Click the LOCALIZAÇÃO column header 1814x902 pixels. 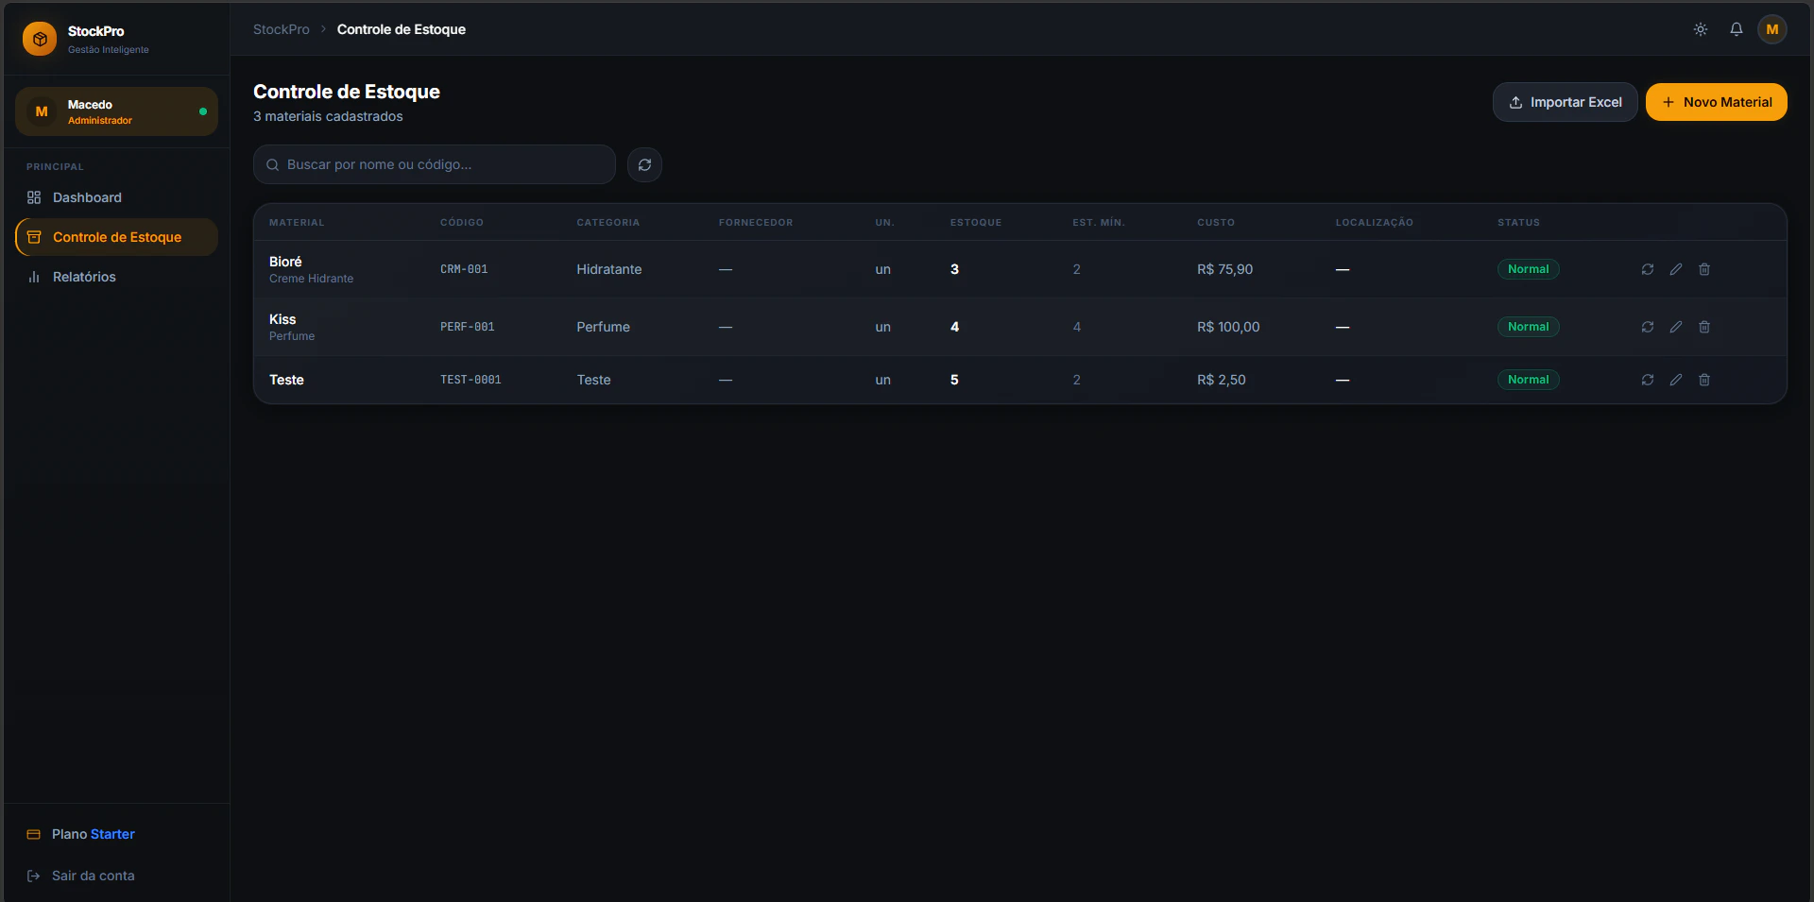1375,223
